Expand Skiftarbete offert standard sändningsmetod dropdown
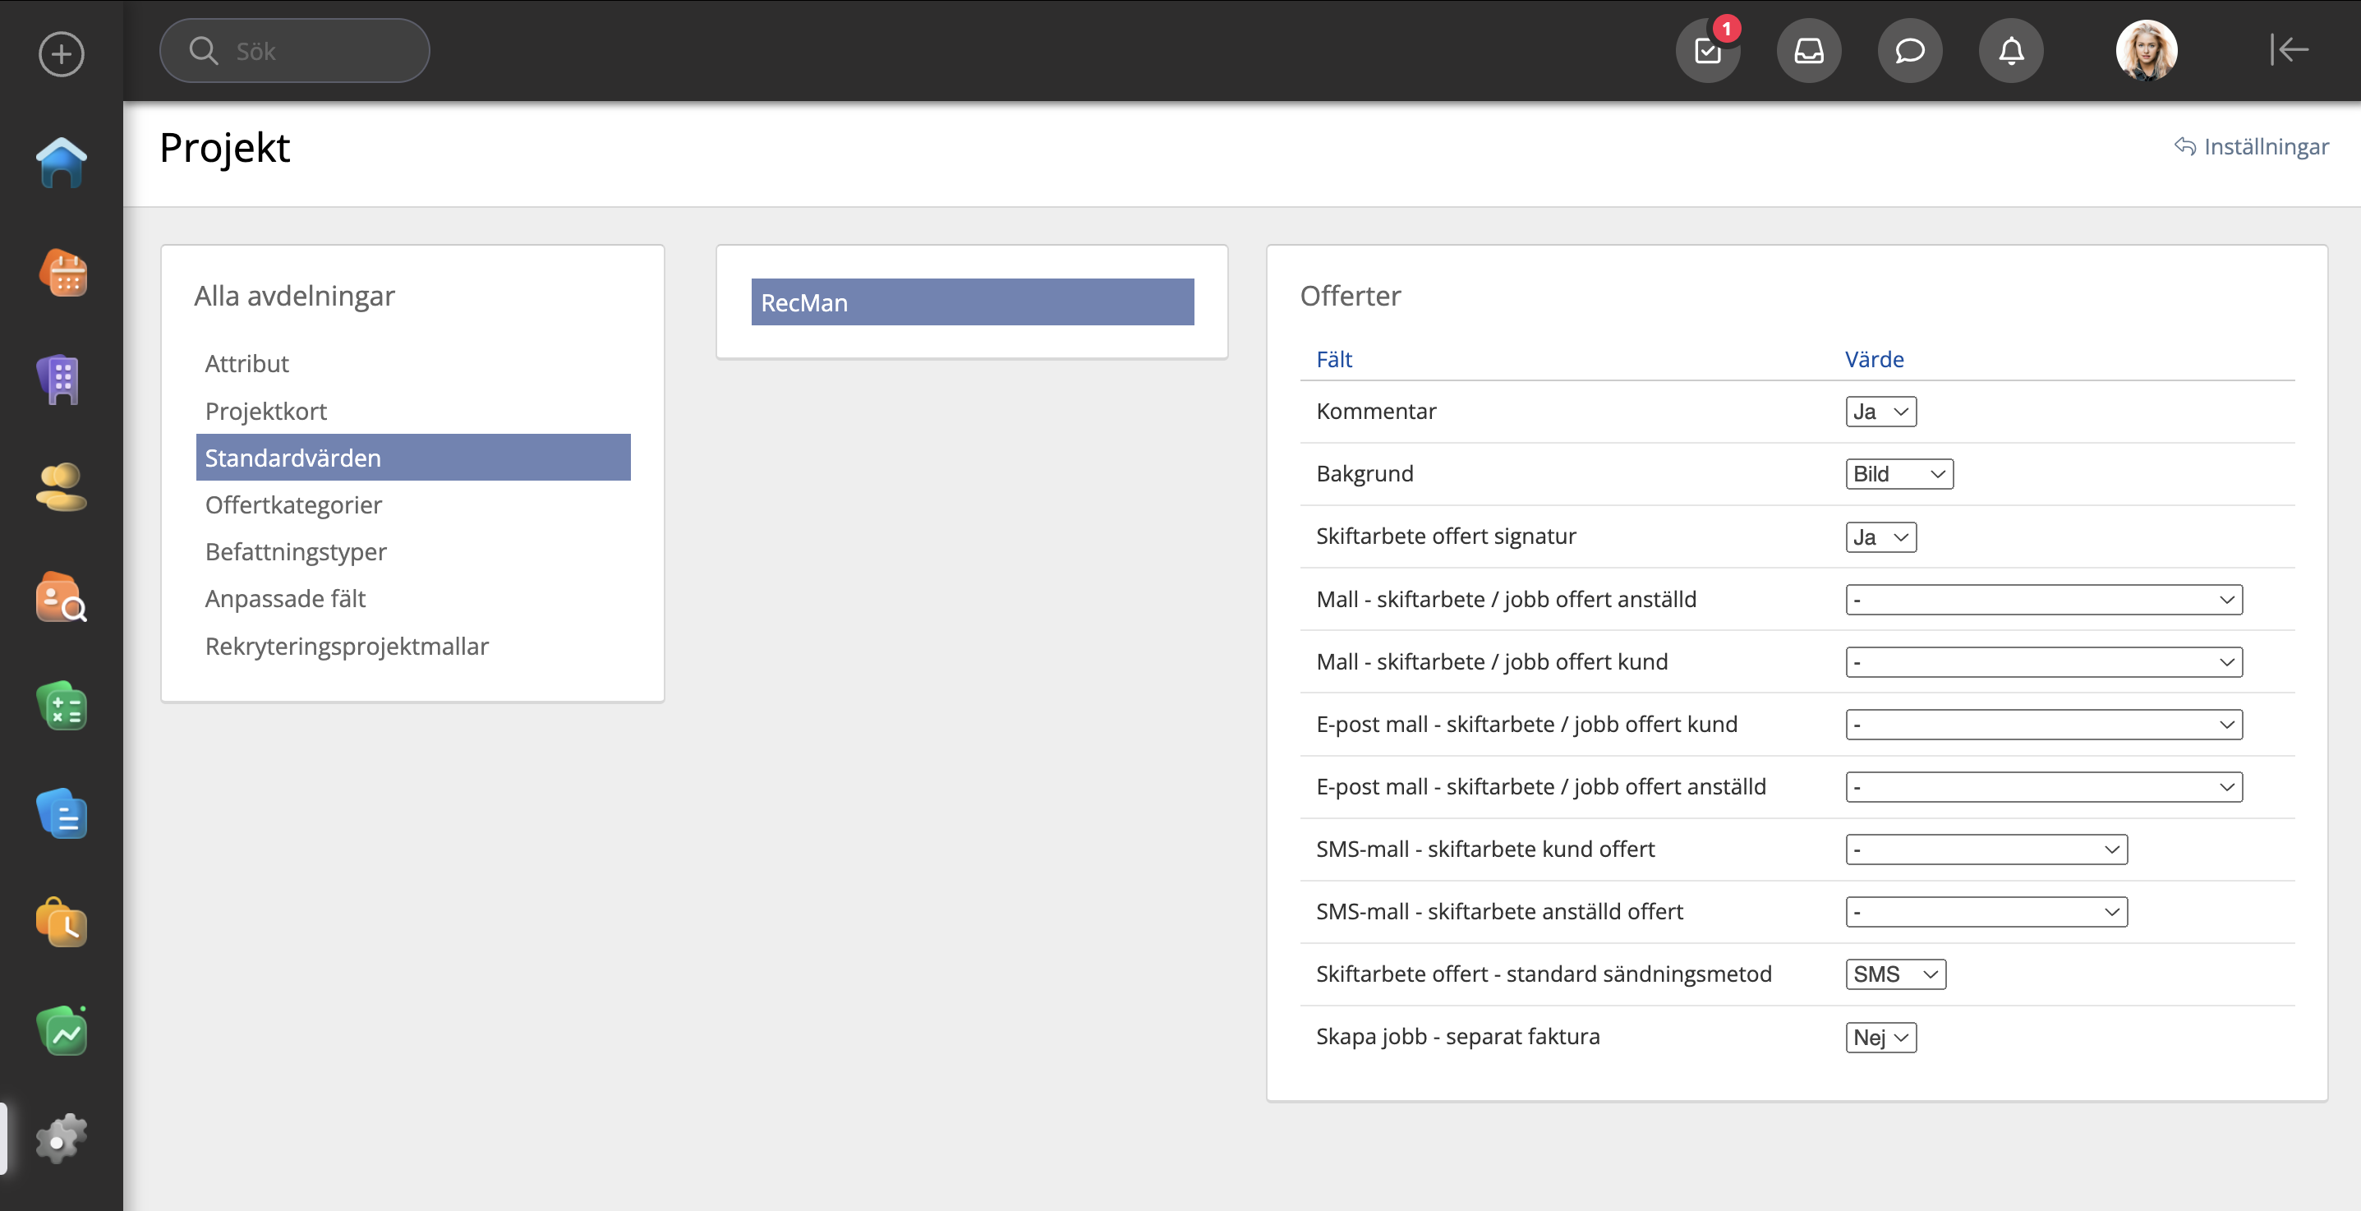 [x=1894, y=974]
